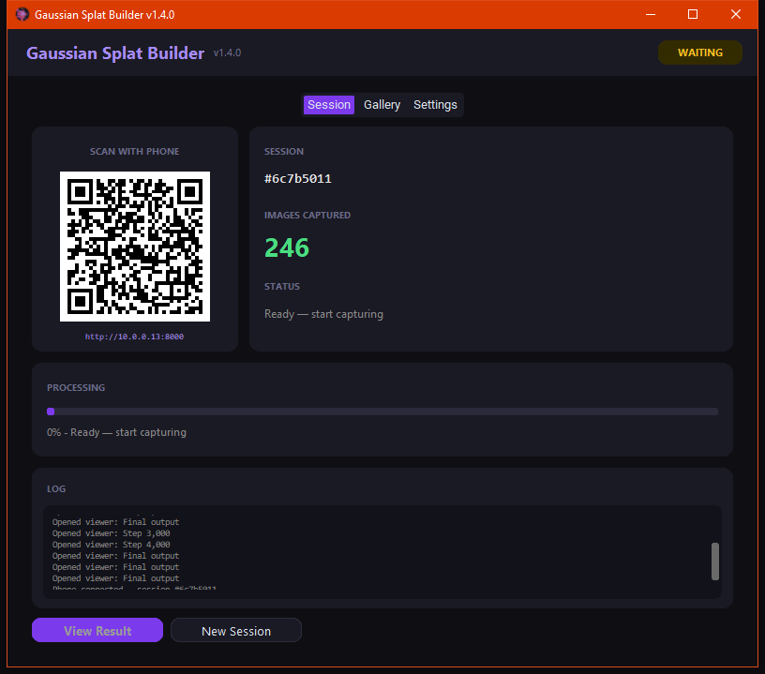Click the log panel scrollbar thumb
Image resolution: width=765 pixels, height=674 pixels.
coord(715,562)
